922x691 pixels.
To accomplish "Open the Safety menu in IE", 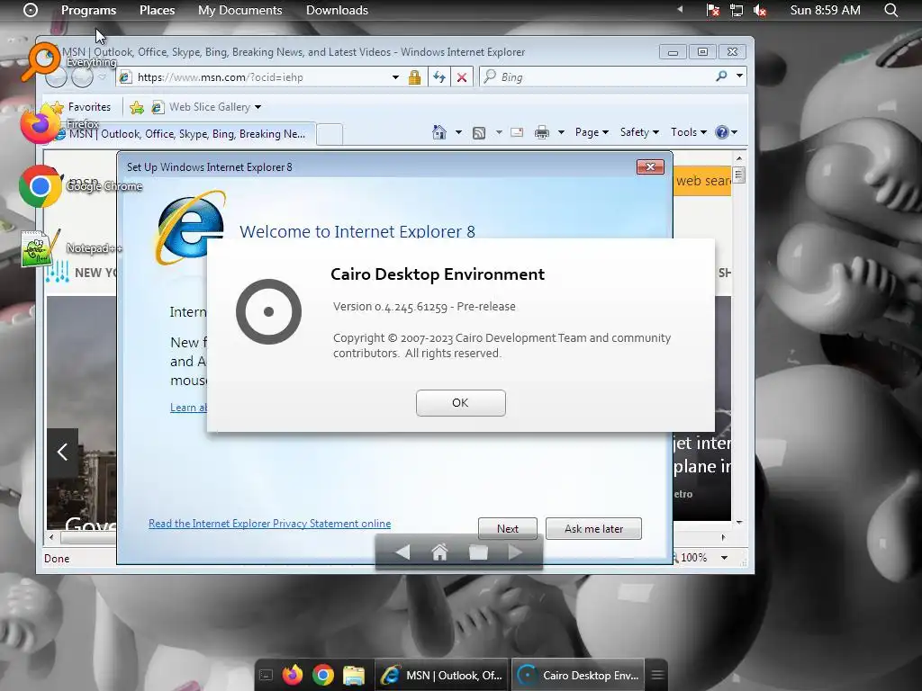I will (x=640, y=132).
